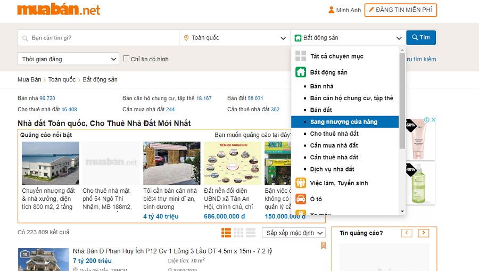Open Cần mua nhà đất 244 link
The width and height of the screenshot is (479, 271).
(x=148, y=109)
